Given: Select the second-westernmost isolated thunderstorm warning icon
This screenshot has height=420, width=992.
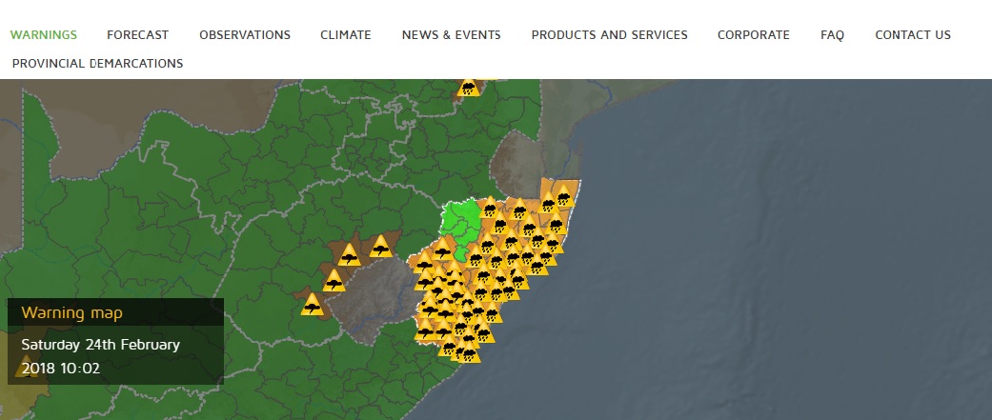Looking at the screenshot, I should (x=334, y=281).
